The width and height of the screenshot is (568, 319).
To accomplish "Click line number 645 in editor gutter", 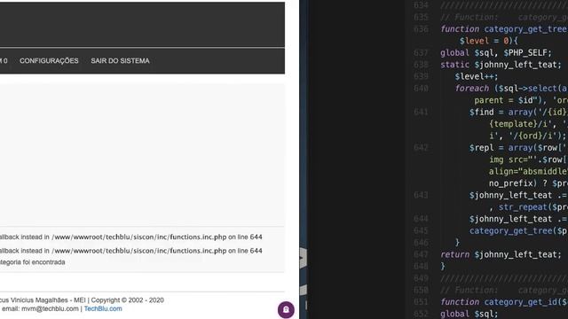I will 421,230.
